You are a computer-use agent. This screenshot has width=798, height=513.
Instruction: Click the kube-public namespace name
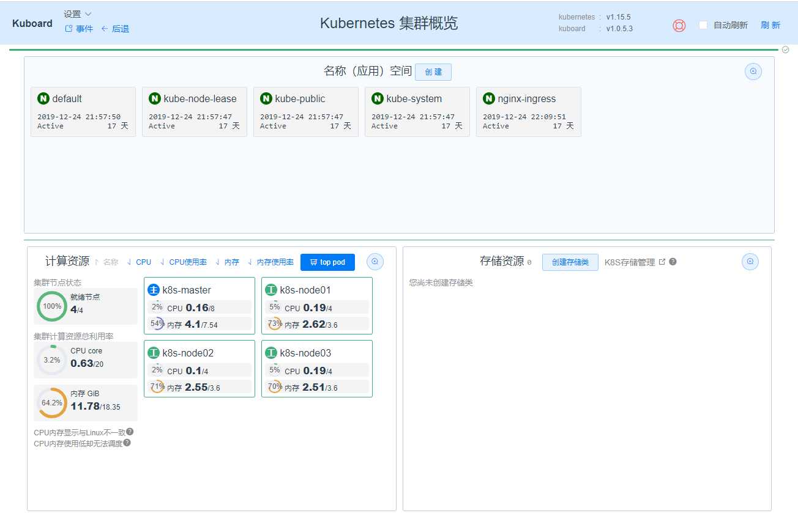point(300,98)
